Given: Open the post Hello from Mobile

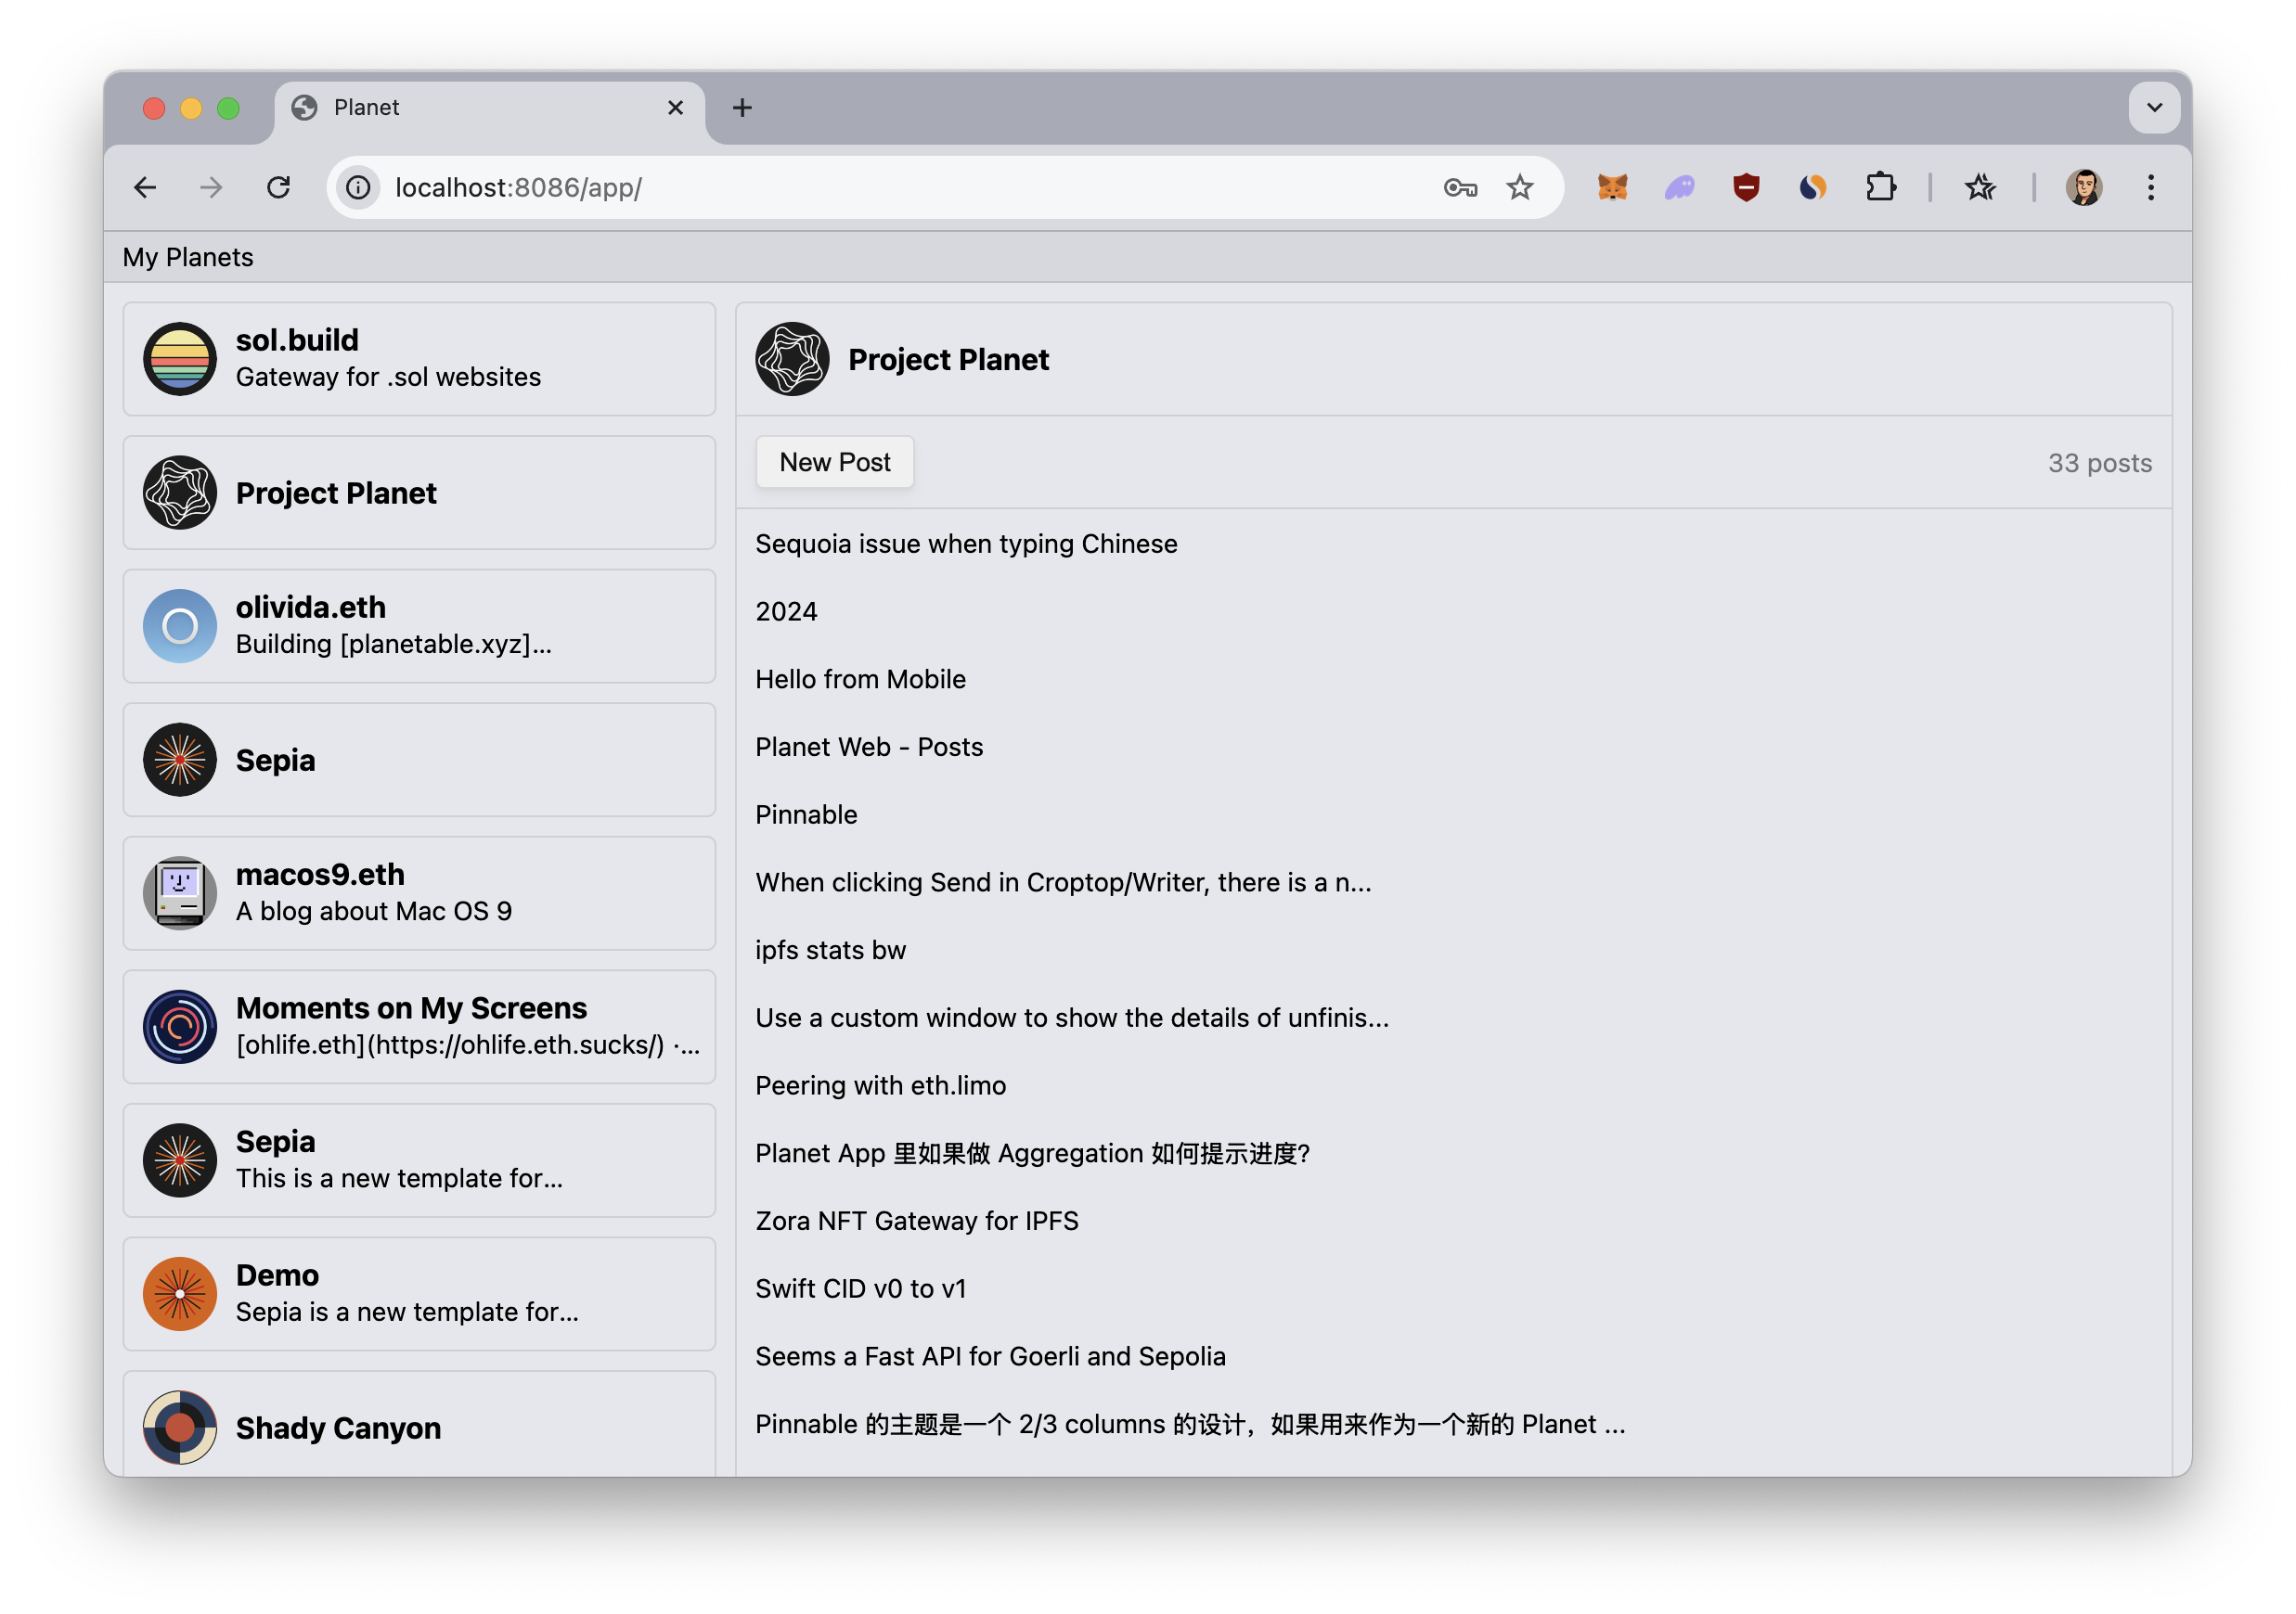Looking at the screenshot, I should (860, 680).
